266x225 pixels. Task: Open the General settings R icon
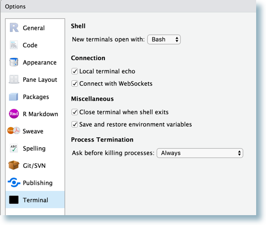click(14, 28)
